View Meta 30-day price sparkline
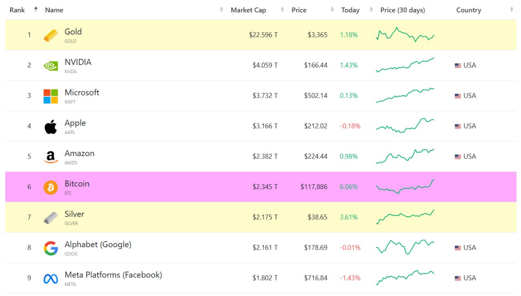The image size is (521, 296). click(x=405, y=278)
